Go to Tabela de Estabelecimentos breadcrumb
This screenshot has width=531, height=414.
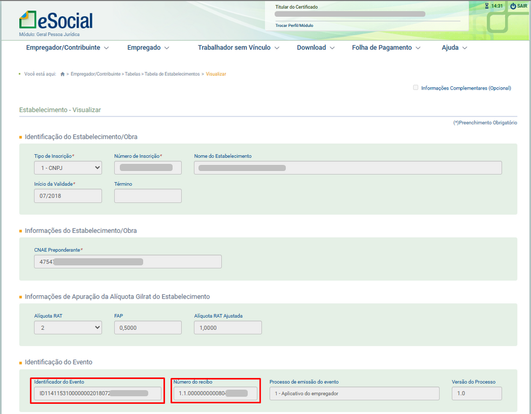[x=172, y=74]
